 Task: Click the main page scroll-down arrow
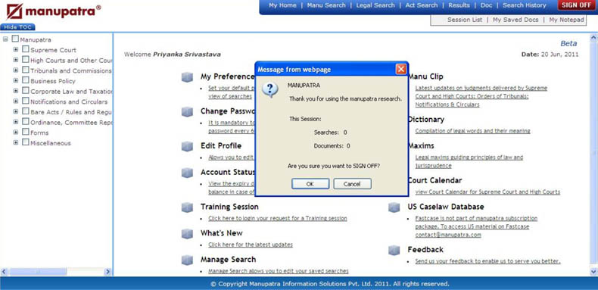pyautogui.click(x=593, y=272)
